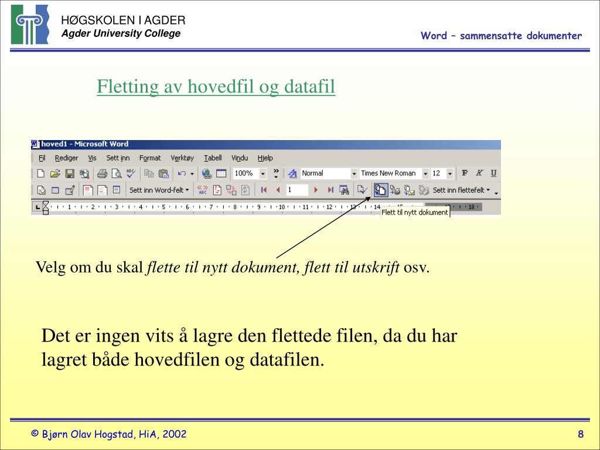Image resolution: width=600 pixels, height=450 pixels.
Task: Click the Paste clipboard icon
Action: 163,173
